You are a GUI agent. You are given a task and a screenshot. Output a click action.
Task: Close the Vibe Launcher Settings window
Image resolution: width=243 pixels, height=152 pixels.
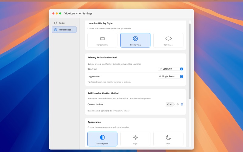coord(53,13)
